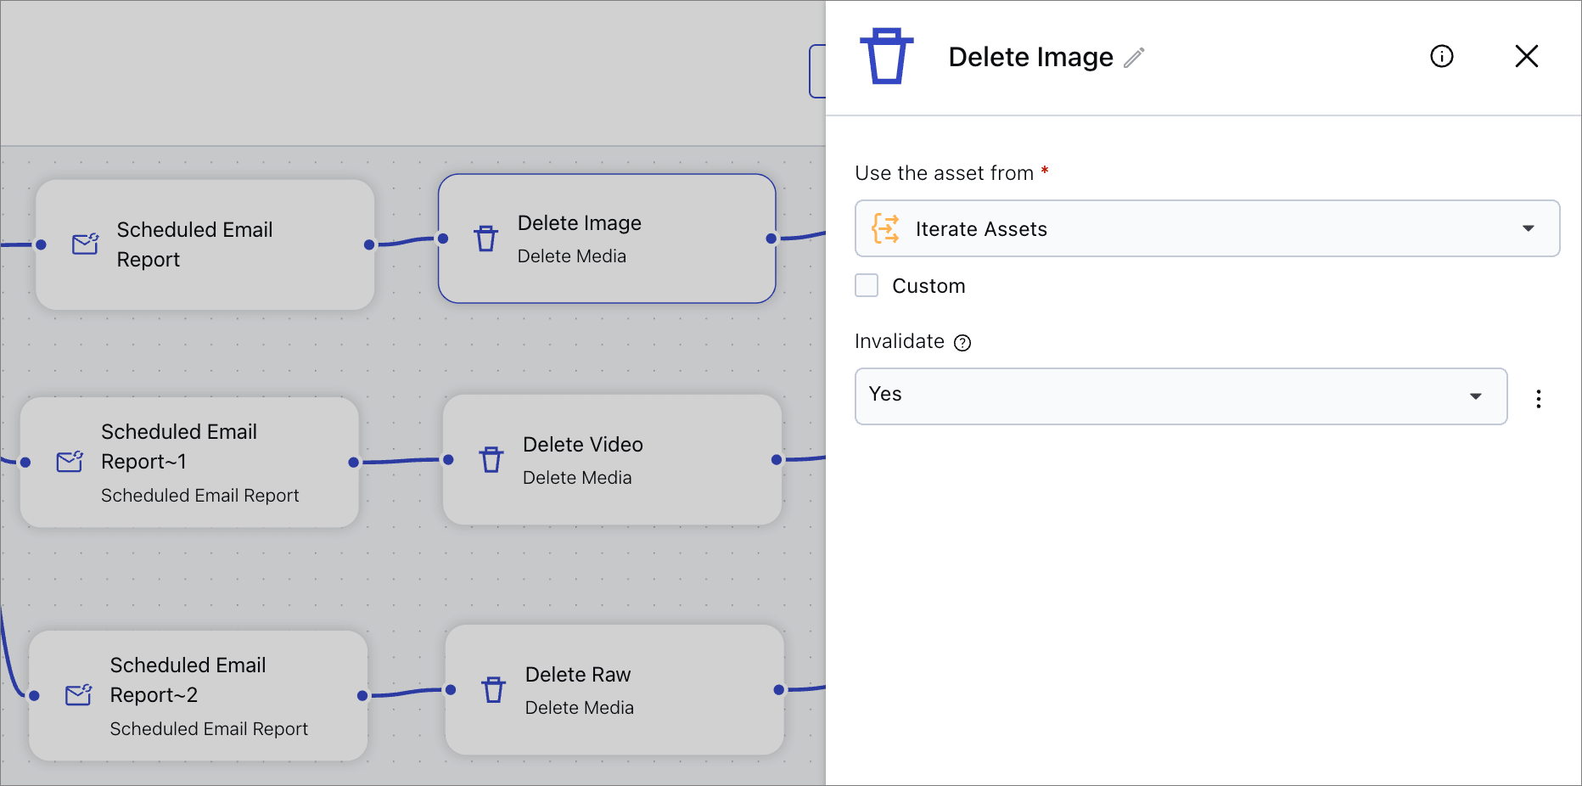Click the Scheduled Email Report node
The height and width of the screenshot is (786, 1582).
[205, 244]
